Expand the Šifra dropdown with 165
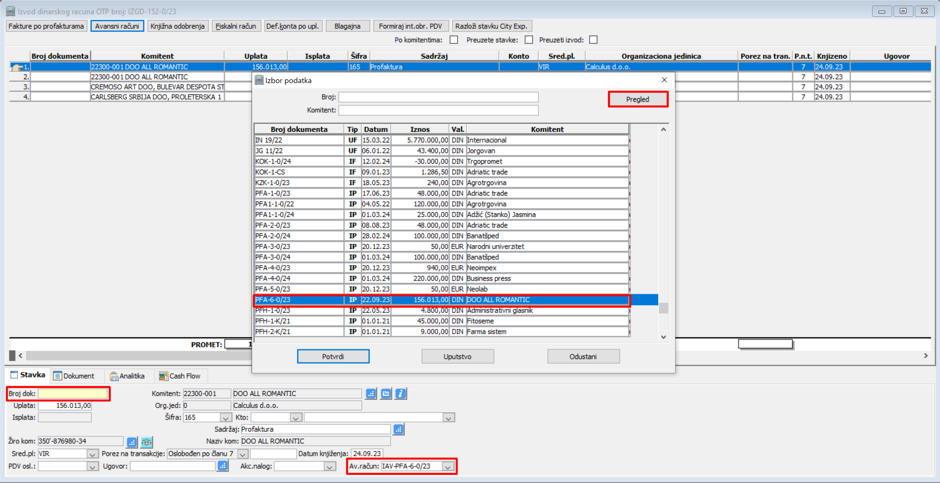Screen dimensions: 940x483 pyautogui.click(x=226, y=418)
